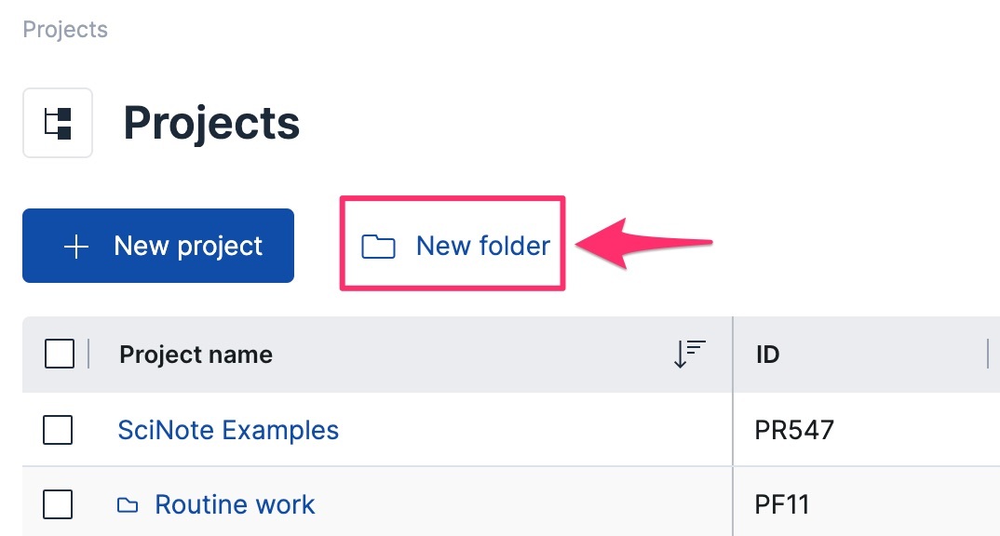Open the SciNote Examples project link

(228, 430)
